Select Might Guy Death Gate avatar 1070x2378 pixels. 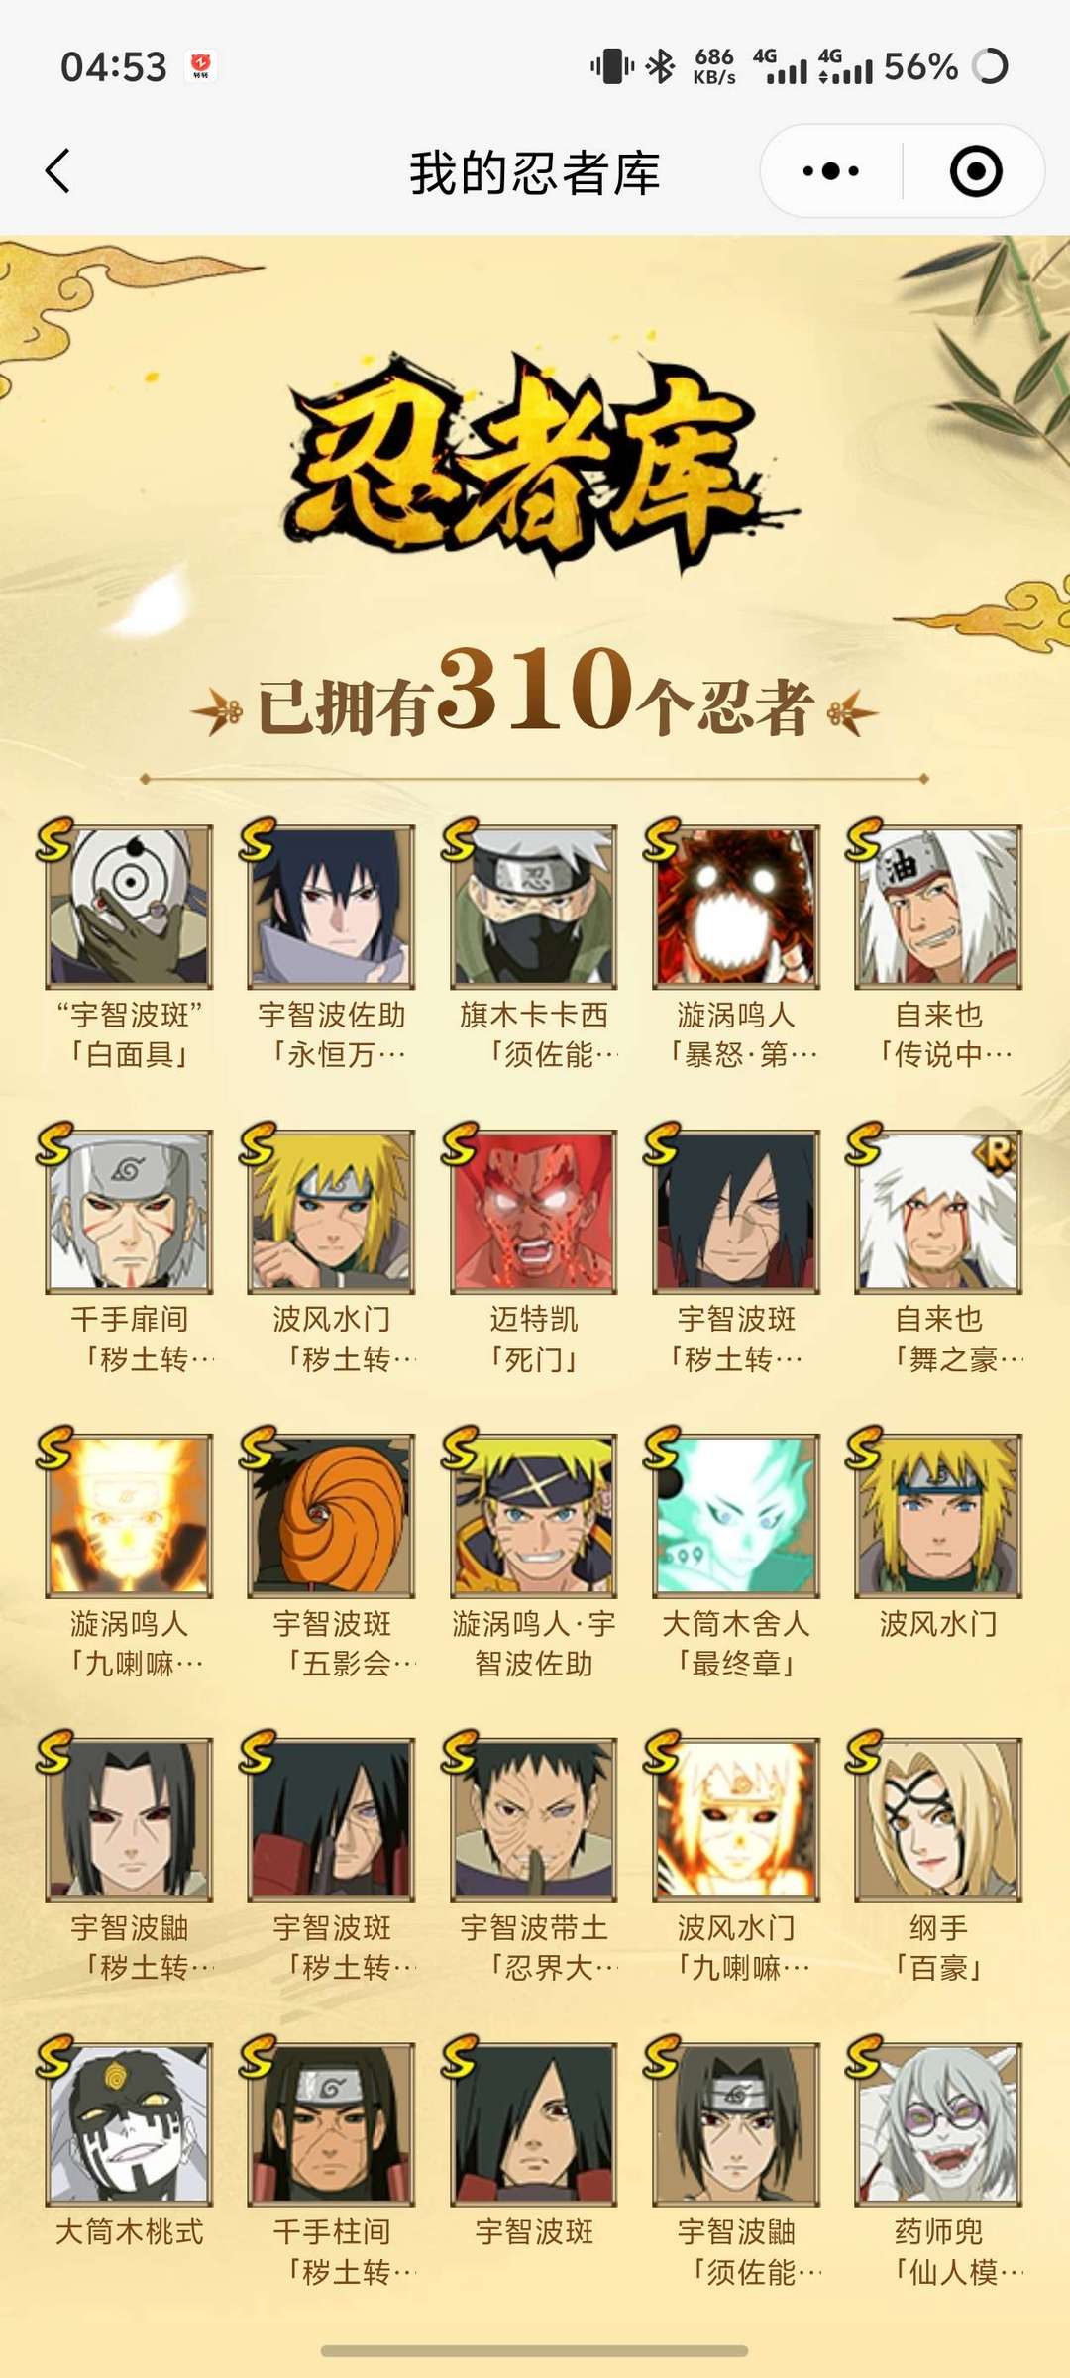pyautogui.click(x=534, y=1211)
